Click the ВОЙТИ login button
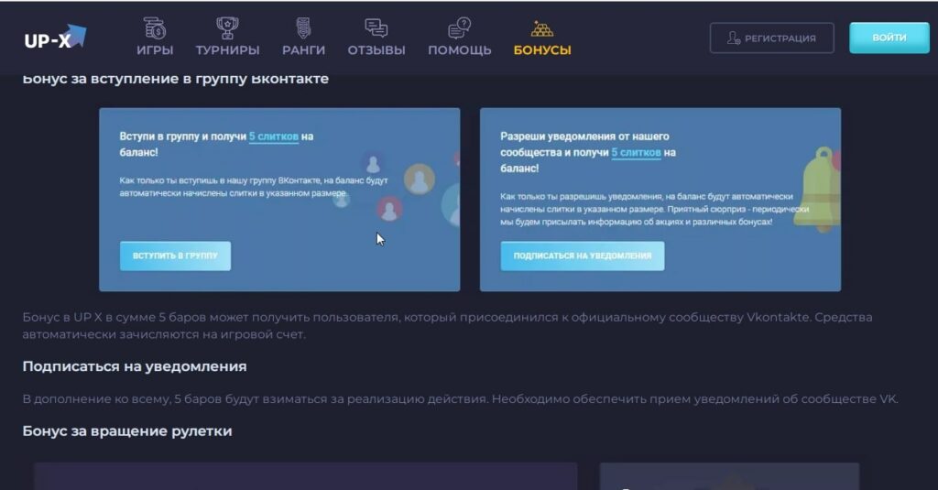This screenshot has height=490, width=938. [x=889, y=38]
